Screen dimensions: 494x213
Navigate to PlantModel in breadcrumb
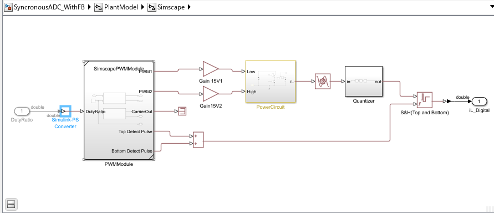pyautogui.click(x=116, y=7)
